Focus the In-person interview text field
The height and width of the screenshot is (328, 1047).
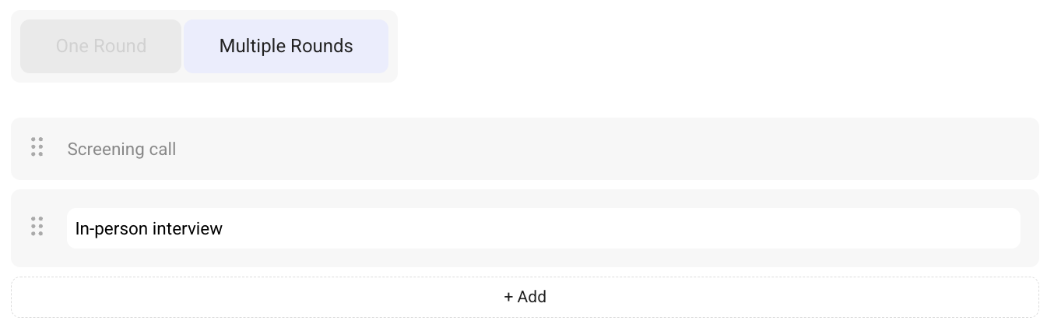coord(543,228)
